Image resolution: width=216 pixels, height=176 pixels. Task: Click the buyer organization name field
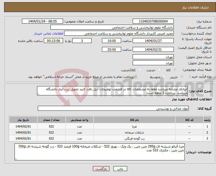[112, 27]
